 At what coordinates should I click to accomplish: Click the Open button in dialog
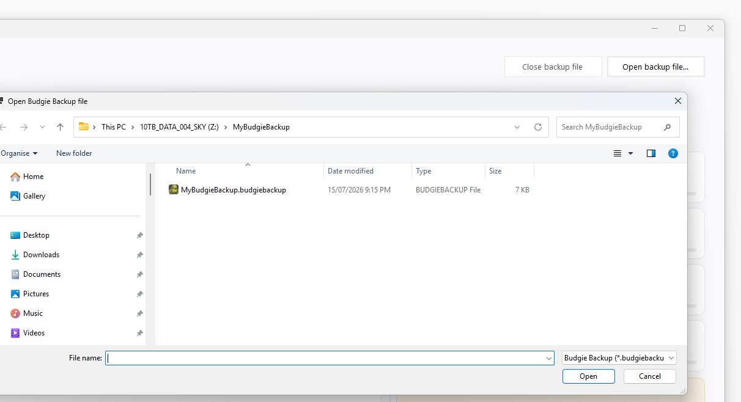coord(588,376)
